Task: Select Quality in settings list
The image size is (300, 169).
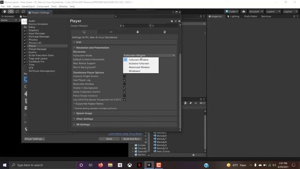Action: point(32,52)
